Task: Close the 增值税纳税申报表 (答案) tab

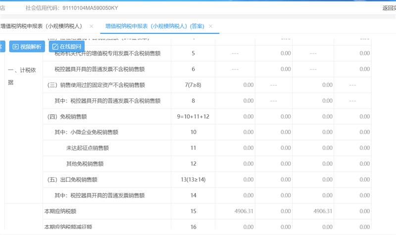Action: point(211,26)
